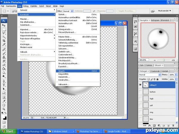Select the History Brush tool
Viewport: 179px width, 134px height.
point(4,61)
